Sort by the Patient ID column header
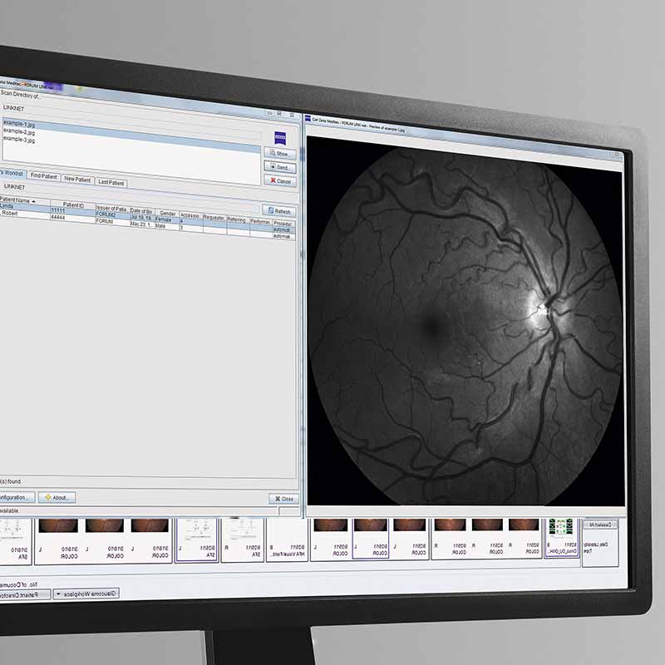The width and height of the screenshot is (665, 665). click(x=73, y=204)
